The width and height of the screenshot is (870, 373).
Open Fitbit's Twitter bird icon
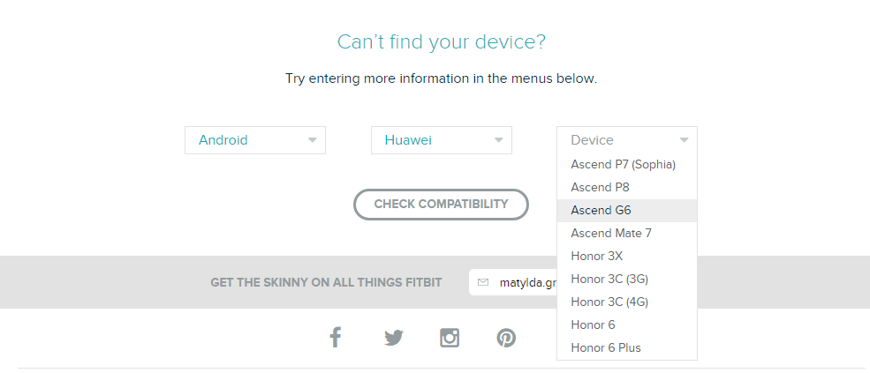tap(394, 338)
